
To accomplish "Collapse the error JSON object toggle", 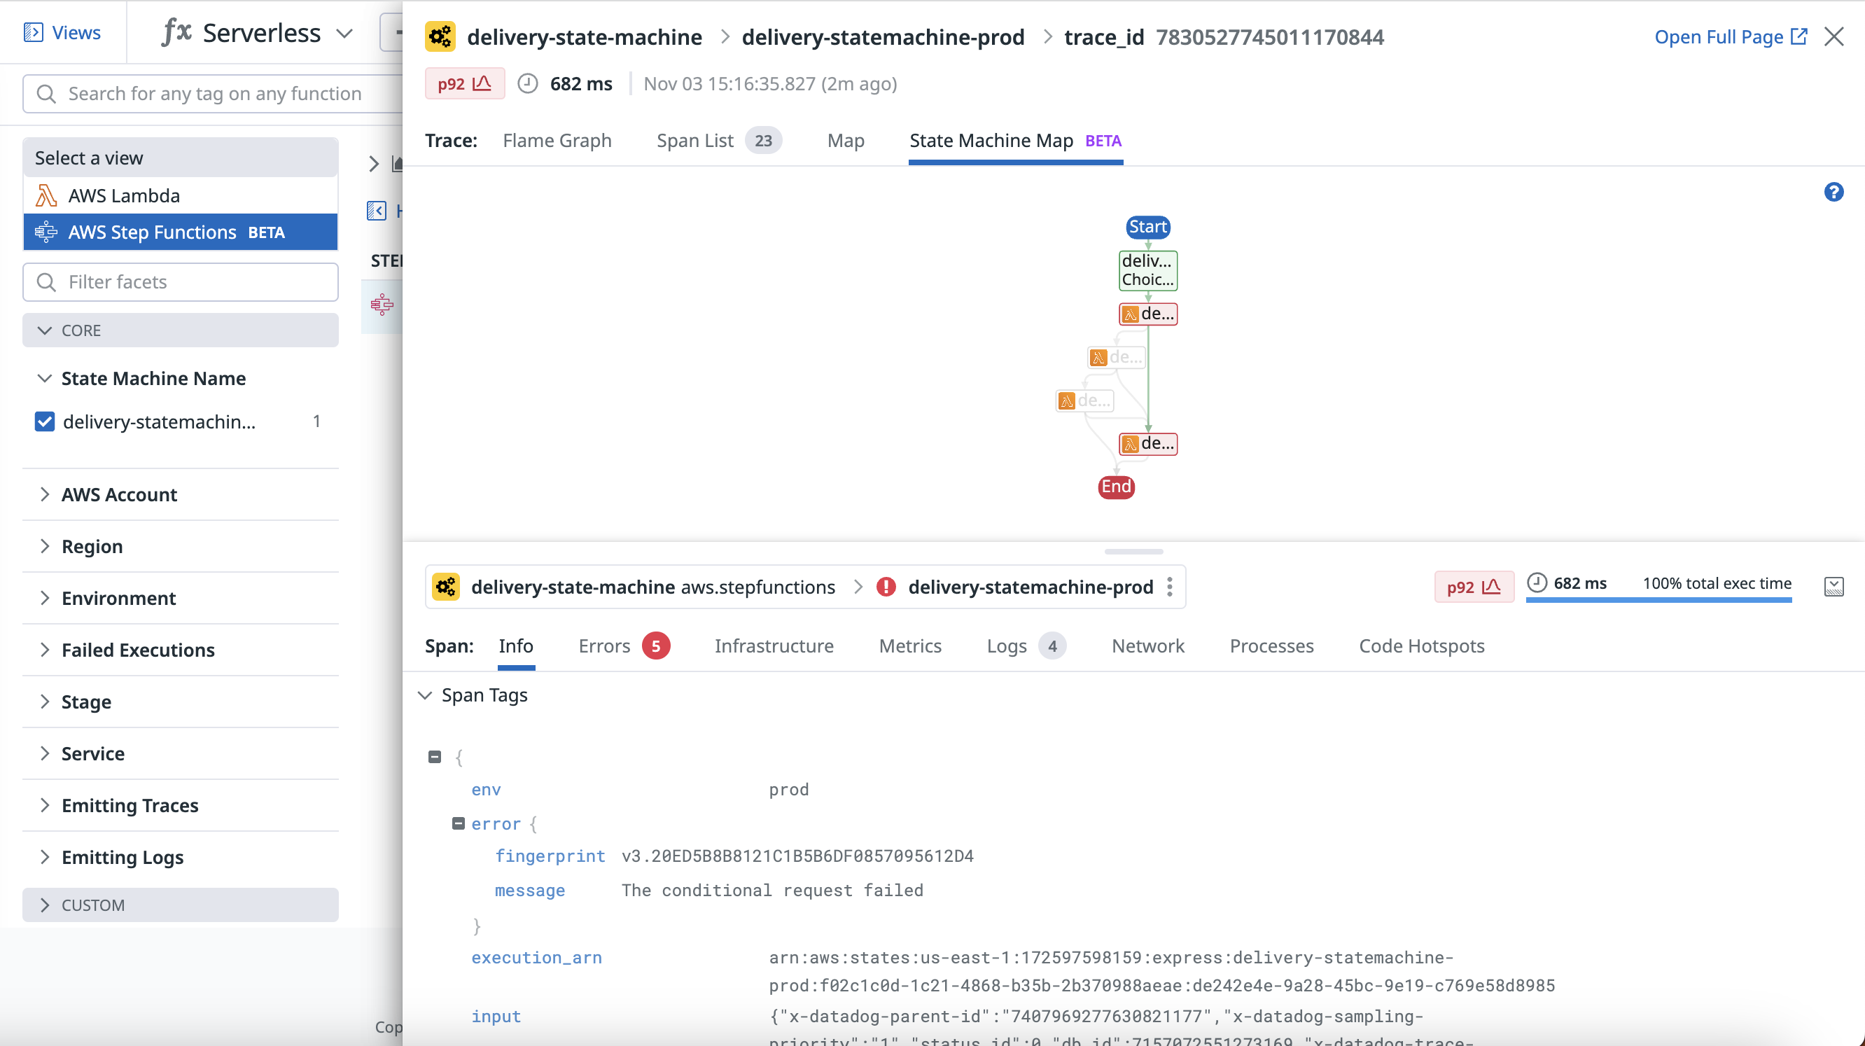I will (458, 823).
